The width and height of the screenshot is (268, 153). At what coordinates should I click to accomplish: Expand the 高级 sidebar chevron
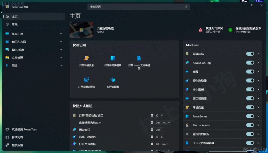(61, 65)
